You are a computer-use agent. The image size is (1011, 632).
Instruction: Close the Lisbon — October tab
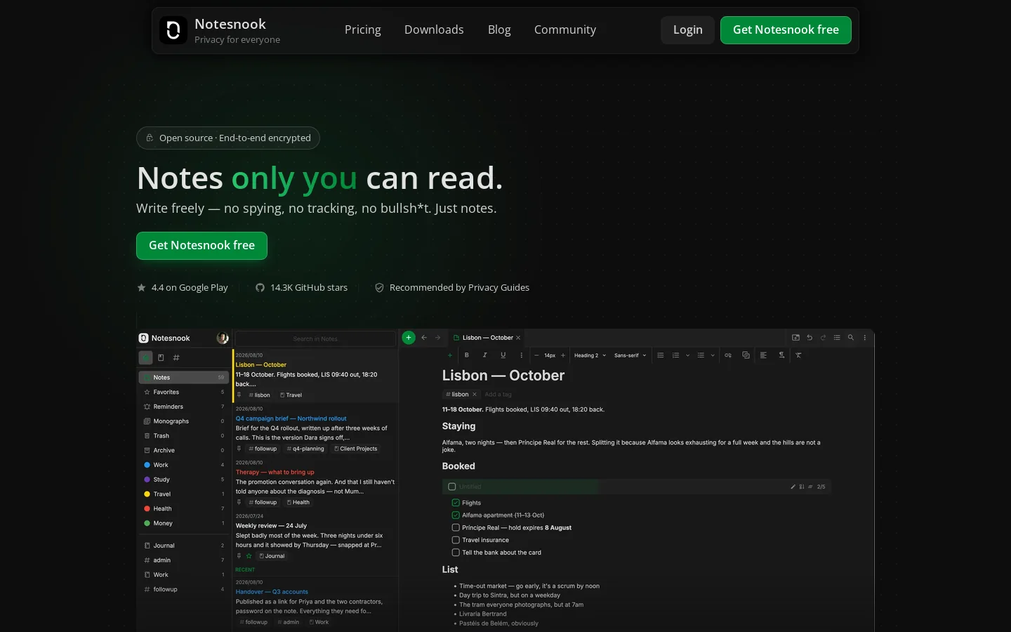518,338
